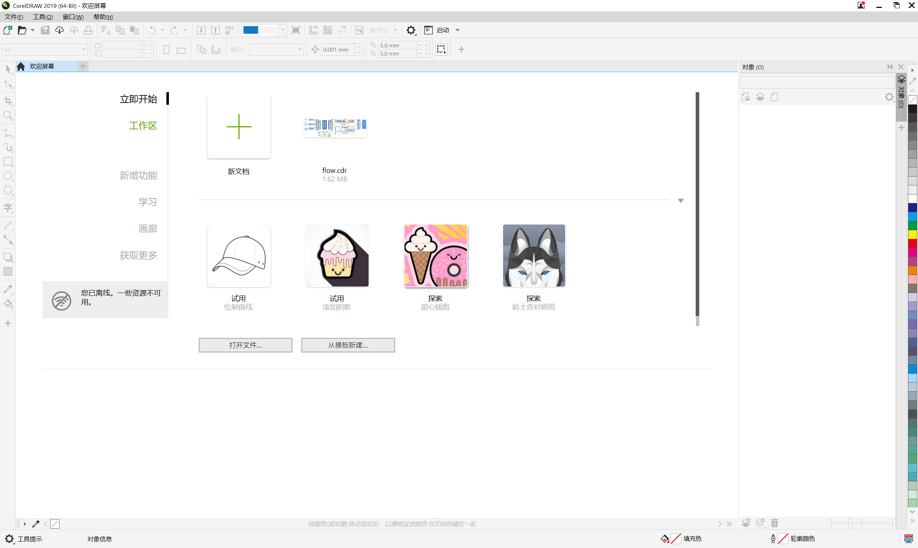Switch to 工作区 section

[143, 126]
